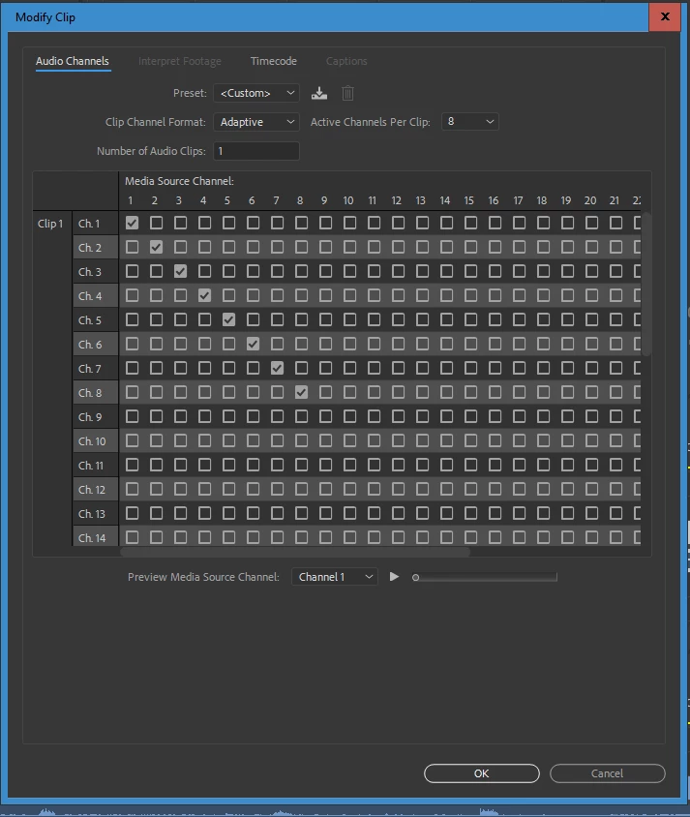Uncheck Ch. 8 source channel 8
690x817 pixels.
point(302,392)
